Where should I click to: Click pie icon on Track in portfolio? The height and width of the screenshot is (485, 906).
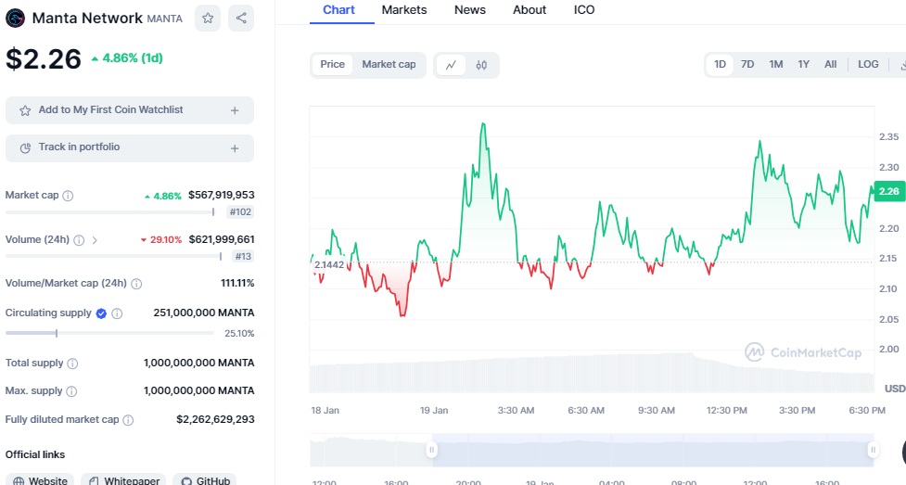point(25,148)
